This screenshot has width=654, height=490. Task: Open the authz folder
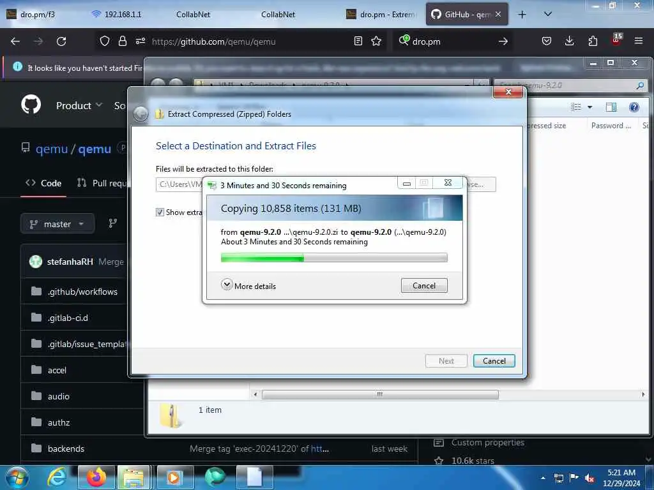[59, 423]
